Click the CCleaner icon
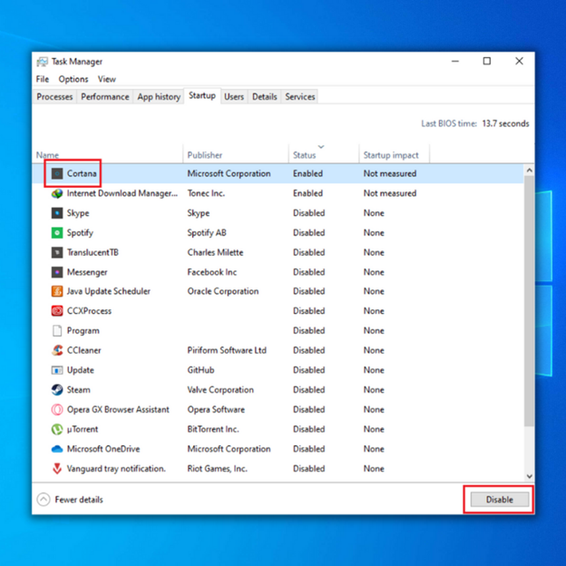 point(56,350)
